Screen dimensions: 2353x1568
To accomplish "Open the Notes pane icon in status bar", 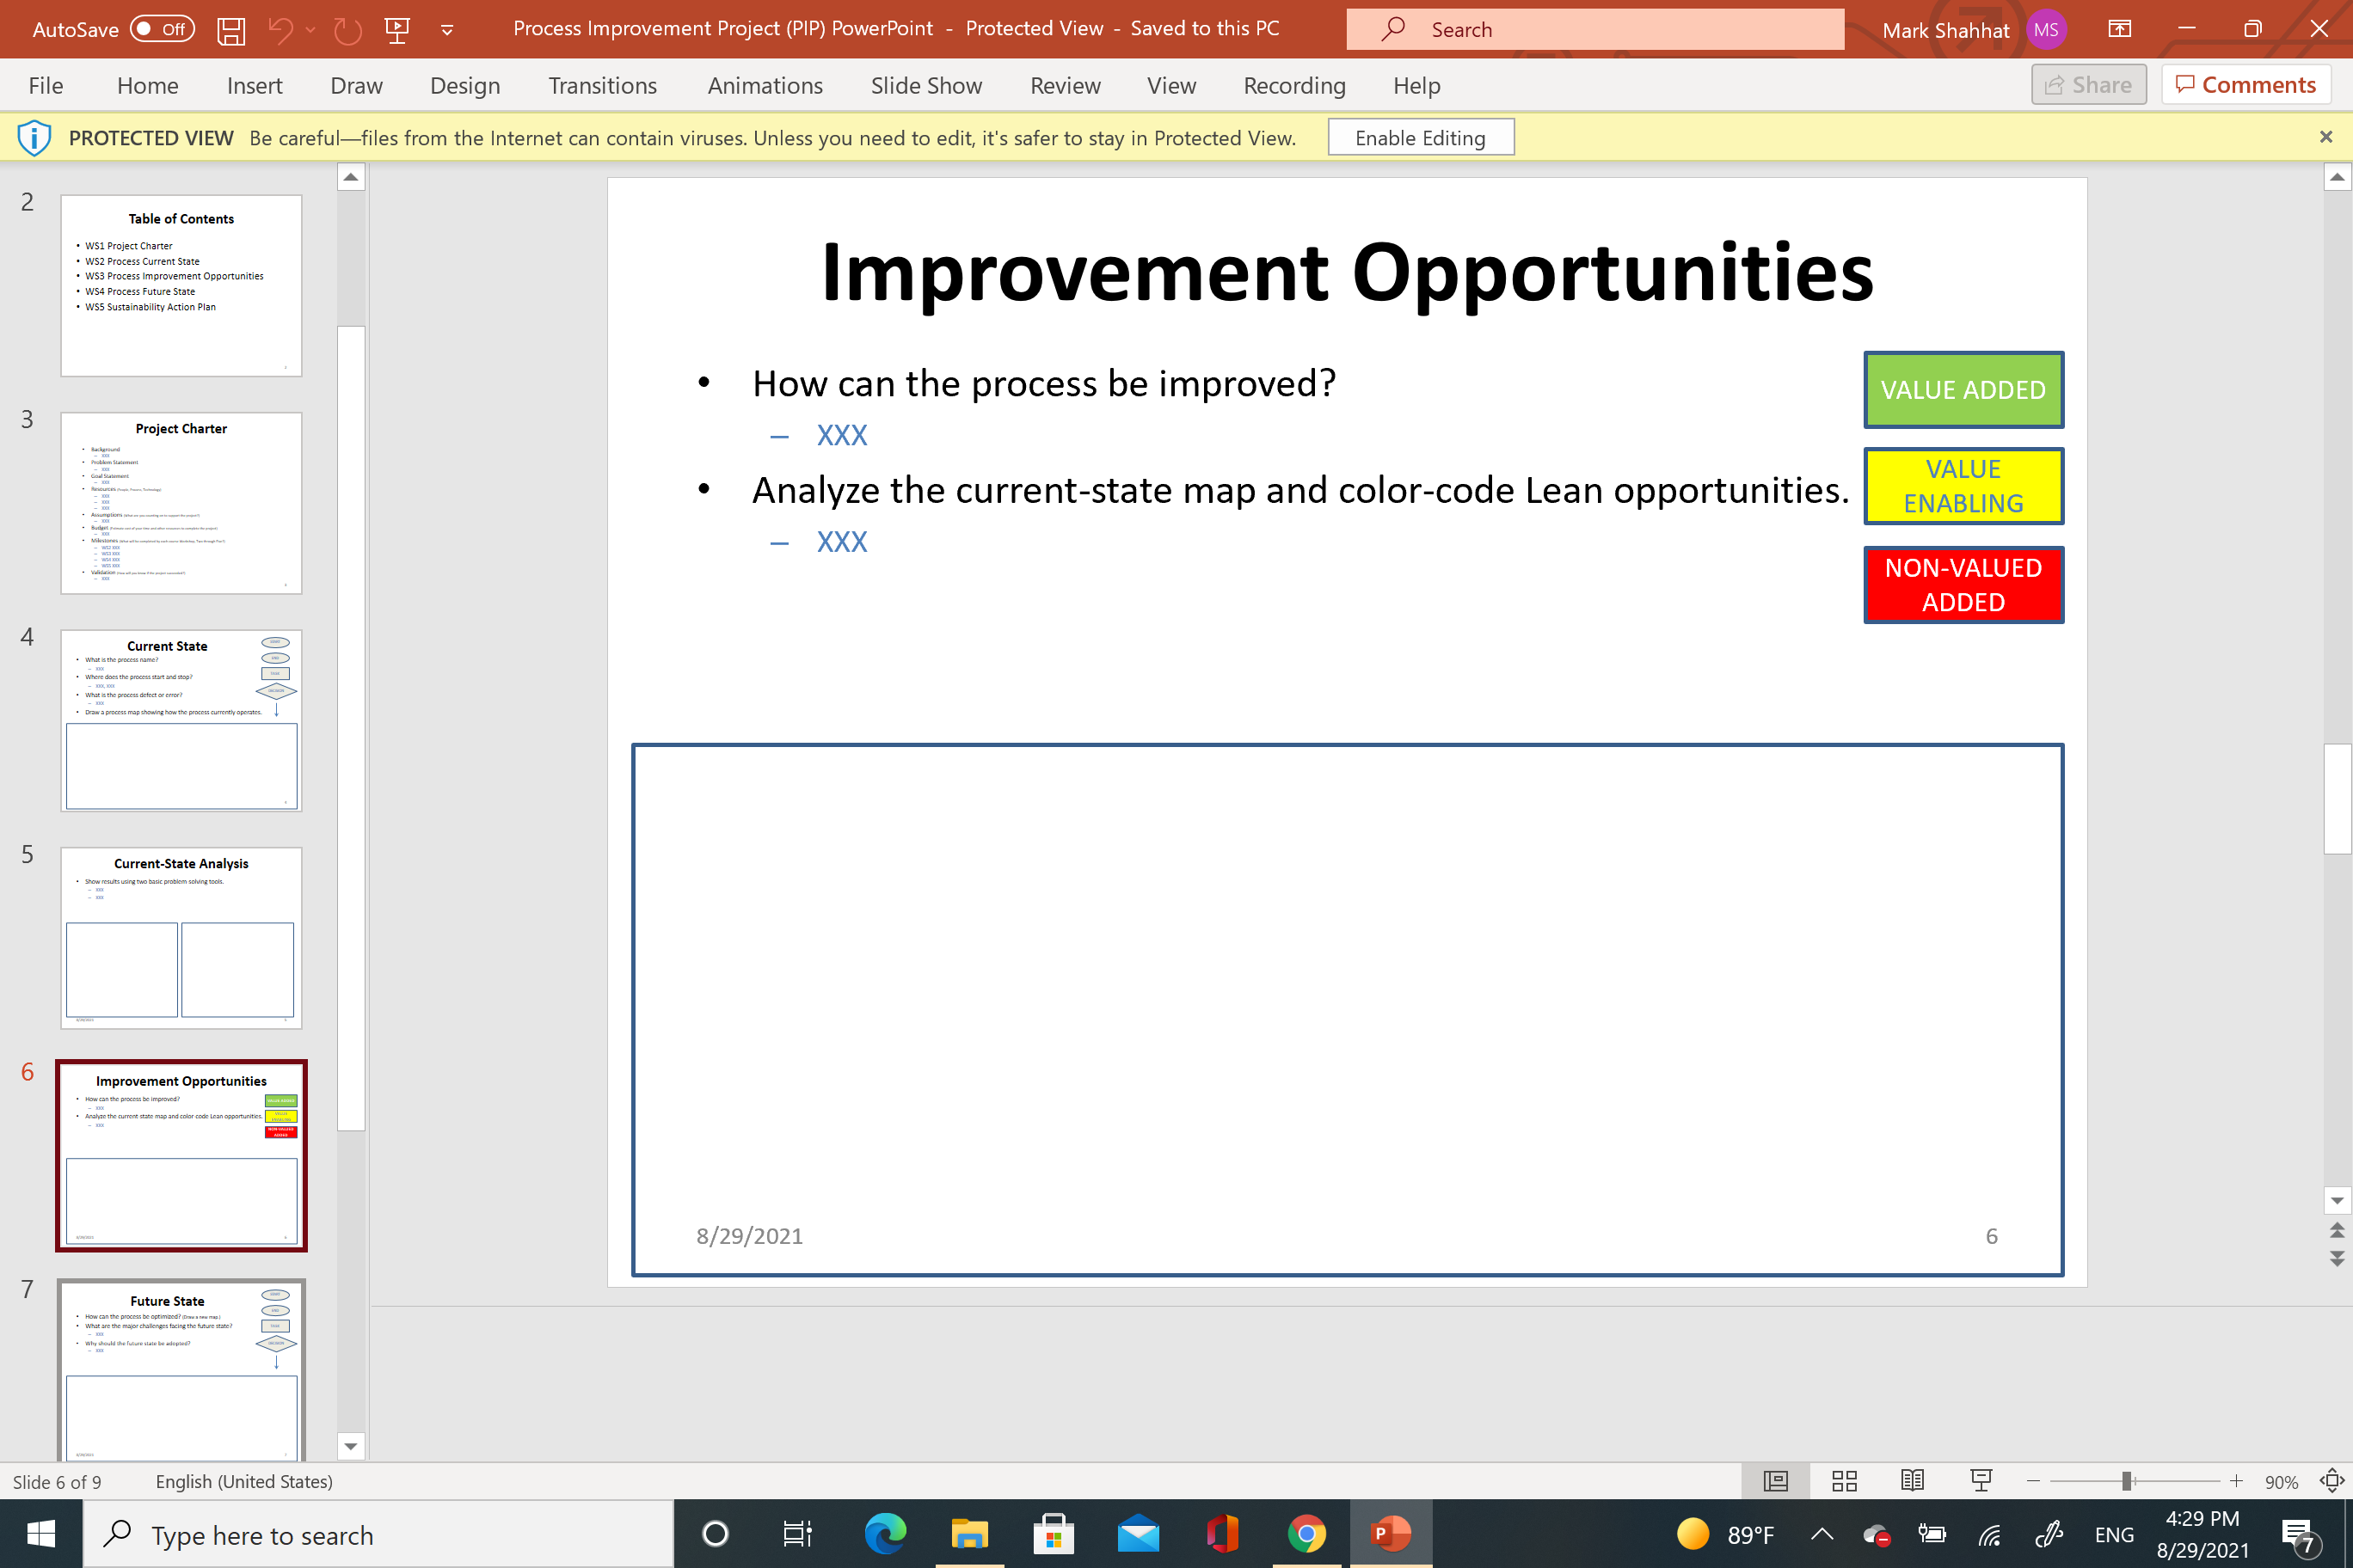I will 1776,1482.
